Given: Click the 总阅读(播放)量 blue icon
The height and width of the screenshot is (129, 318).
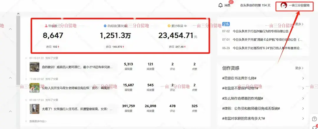Looking at the screenshot, I should [x=105, y=26].
